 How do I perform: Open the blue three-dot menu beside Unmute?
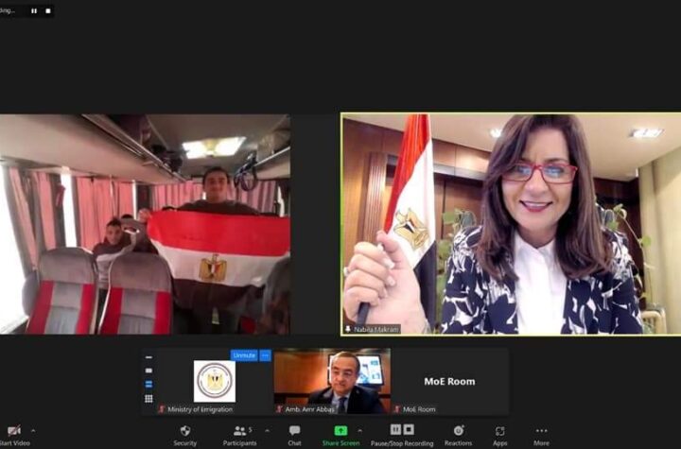[265, 355]
